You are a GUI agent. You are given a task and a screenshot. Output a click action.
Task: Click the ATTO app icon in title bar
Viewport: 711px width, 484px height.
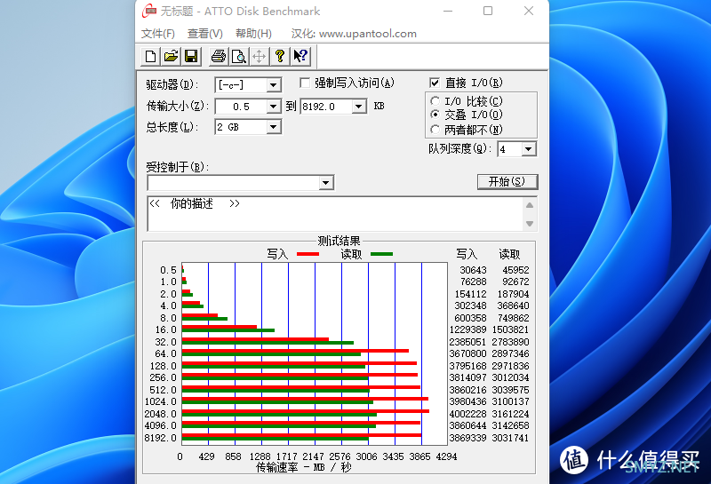[x=149, y=11]
